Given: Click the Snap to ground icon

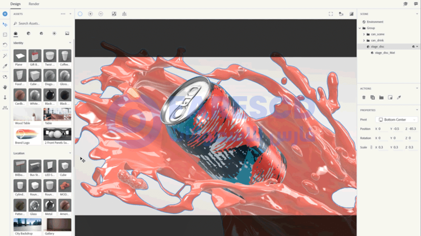Looking at the screenshot, I should coord(124,14).
